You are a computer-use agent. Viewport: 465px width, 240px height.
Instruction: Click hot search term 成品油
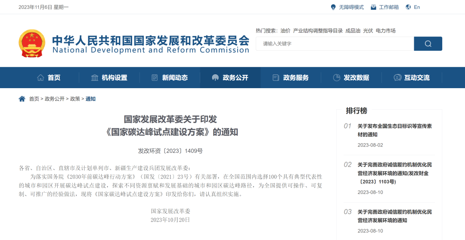pyautogui.click(x=353, y=31)
